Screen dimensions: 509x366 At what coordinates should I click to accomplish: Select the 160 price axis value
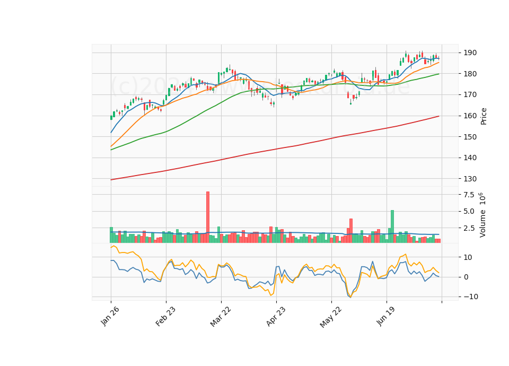pos(470,116)
